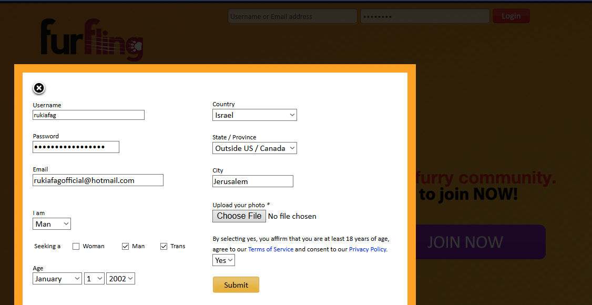Click into the Password field in form
Screen dimensions: 592x305
(76, 147)
